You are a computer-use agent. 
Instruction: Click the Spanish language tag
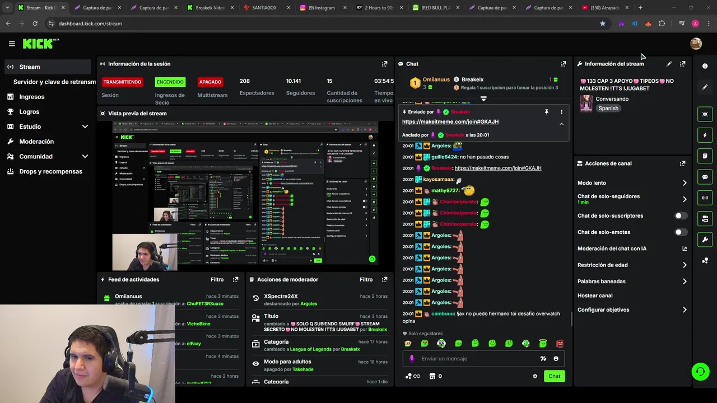(x=608, y=108)
